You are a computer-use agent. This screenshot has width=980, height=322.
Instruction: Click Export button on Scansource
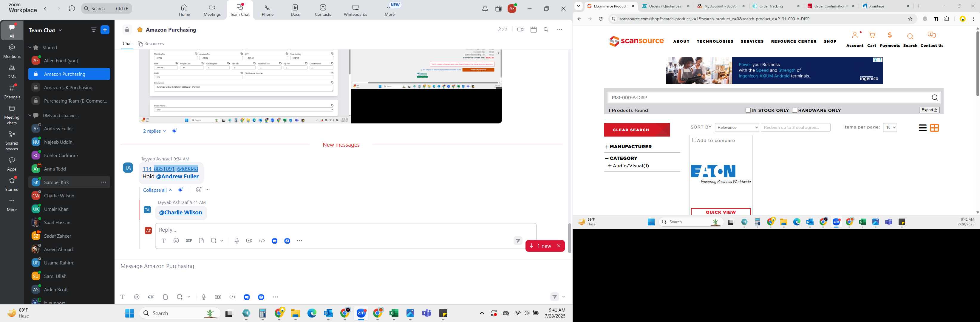(x=929, y=110)
